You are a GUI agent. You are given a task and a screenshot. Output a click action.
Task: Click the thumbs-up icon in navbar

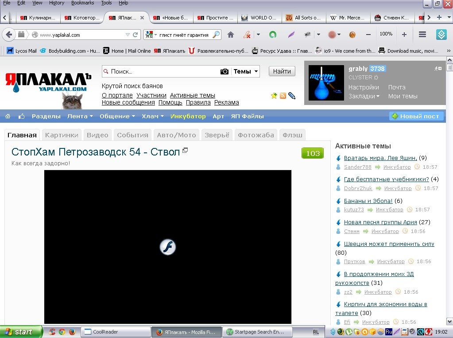pyautogui.click(x=21, y=116)
